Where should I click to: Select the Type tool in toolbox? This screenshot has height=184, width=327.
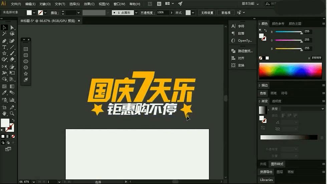[x=4, y=47]
